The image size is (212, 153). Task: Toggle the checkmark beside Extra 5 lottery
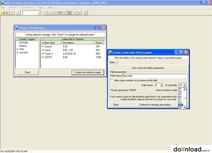43,46
